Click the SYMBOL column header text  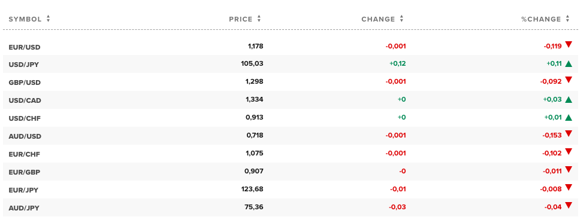pyautogui.click(x=25, y=19)
